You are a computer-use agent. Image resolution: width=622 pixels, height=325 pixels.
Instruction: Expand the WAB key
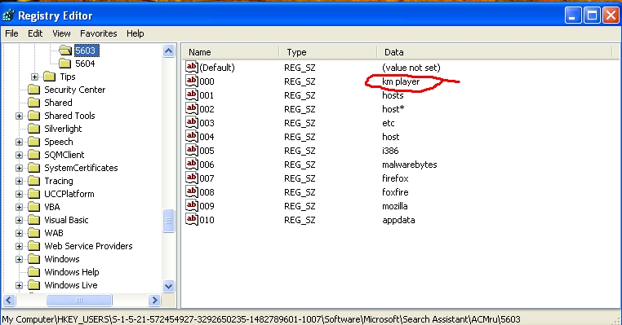pyautogui.click(x=19, y=234)
